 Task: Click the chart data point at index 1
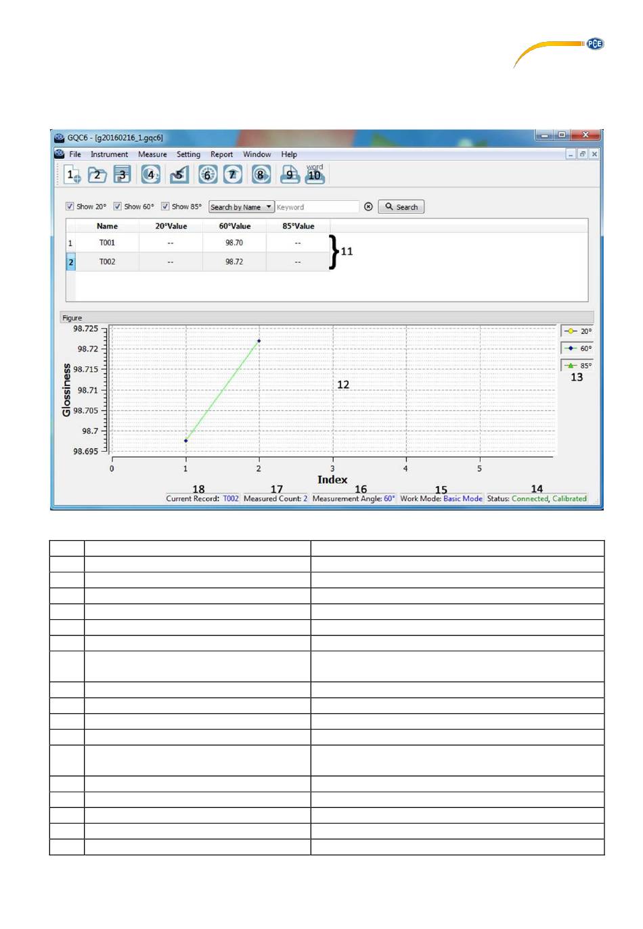click(185, 441)
